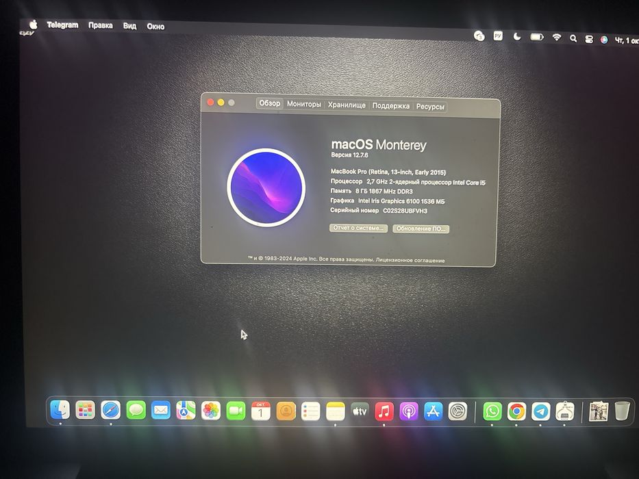Click the Intel Iris Graphics 6100 text

point(401,200)
